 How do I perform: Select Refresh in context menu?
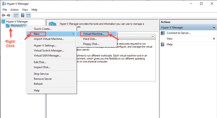(x=51, y=84)
